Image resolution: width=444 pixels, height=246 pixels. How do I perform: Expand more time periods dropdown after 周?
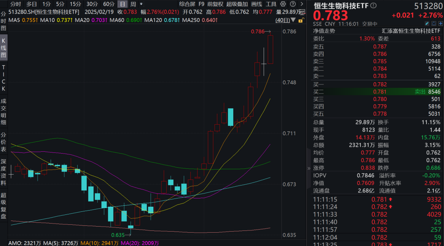click(142, 4)
